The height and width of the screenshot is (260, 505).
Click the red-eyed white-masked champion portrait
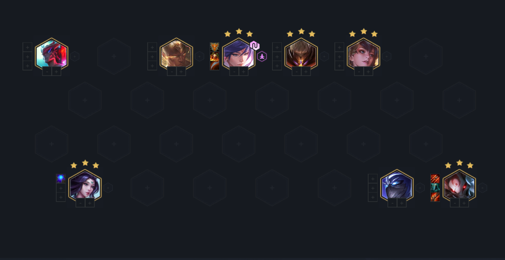[x=459, y=186]
